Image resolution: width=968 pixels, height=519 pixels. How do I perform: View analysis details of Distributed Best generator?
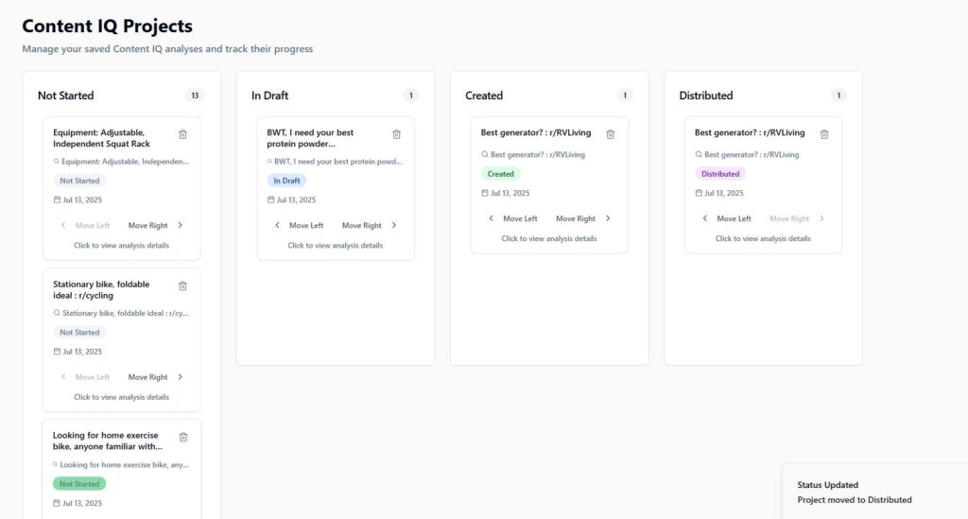pyautogui.click(x=763, y=238)
